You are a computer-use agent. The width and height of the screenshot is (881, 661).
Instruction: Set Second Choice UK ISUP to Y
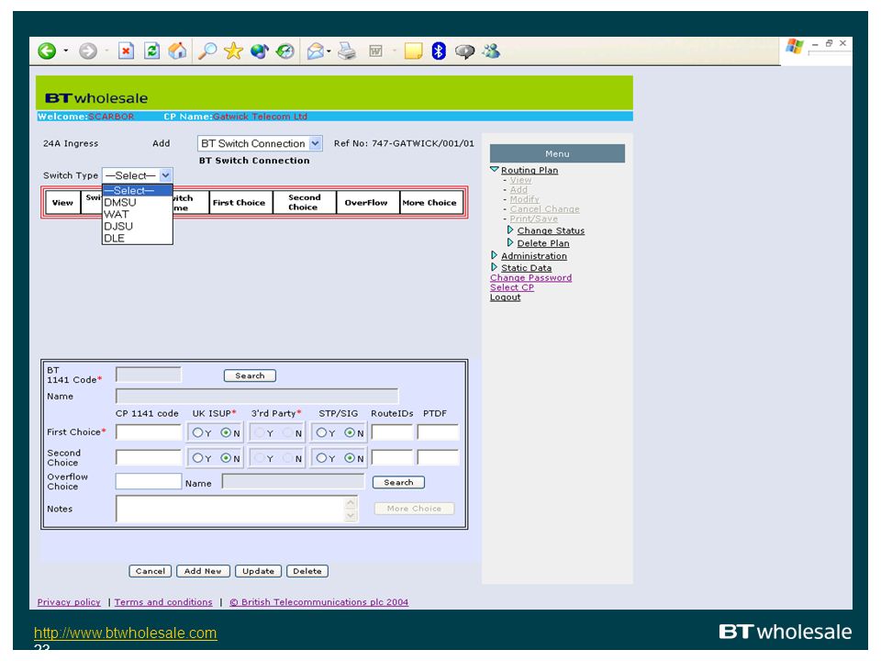[198, 458]
